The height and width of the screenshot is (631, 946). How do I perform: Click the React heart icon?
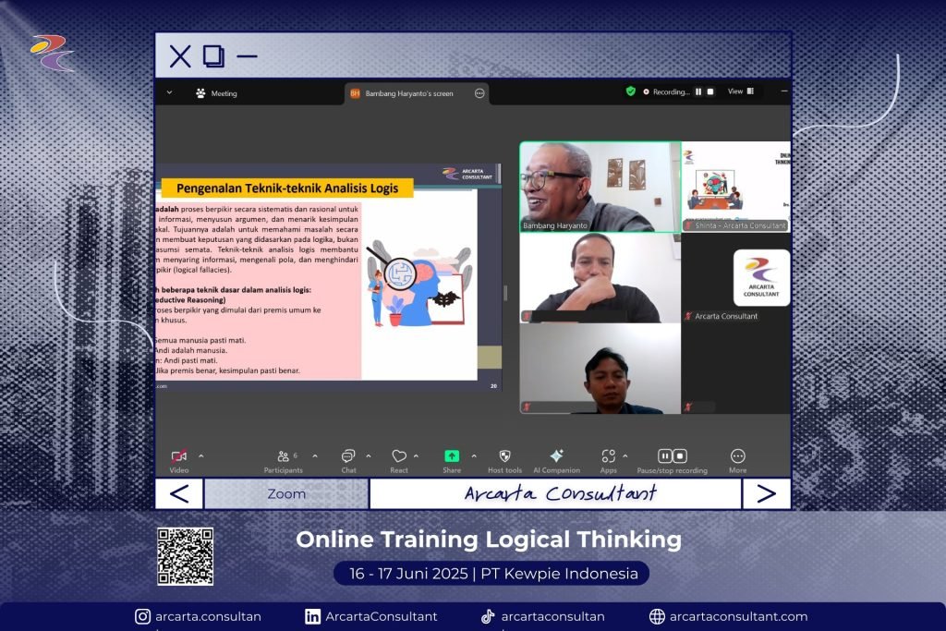[x=399, y=456]
